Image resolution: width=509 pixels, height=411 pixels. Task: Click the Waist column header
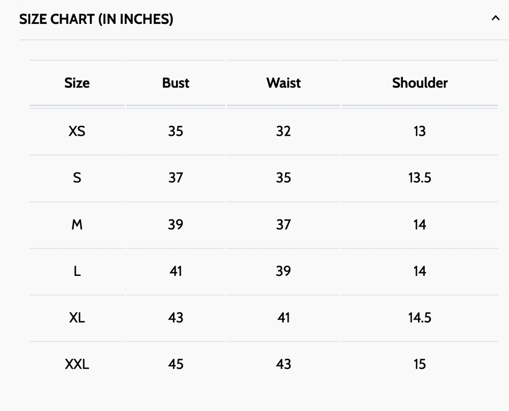click(283, 82)
